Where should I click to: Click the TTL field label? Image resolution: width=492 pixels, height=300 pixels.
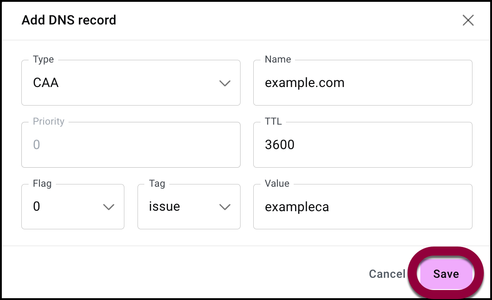[x=273, y=121]
